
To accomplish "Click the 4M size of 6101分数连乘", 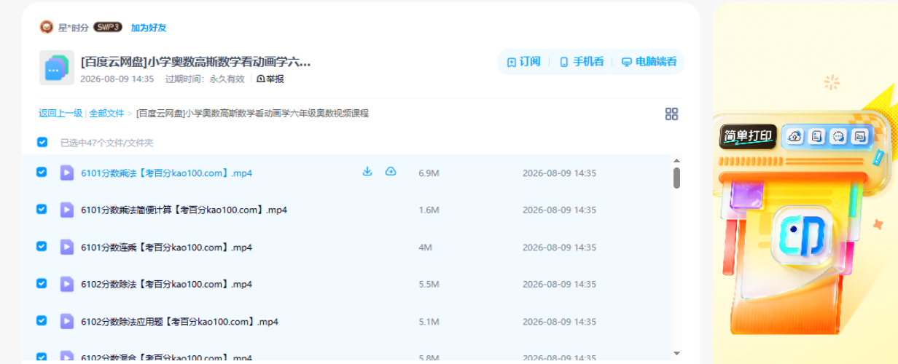I will click(x=426, y=248).
